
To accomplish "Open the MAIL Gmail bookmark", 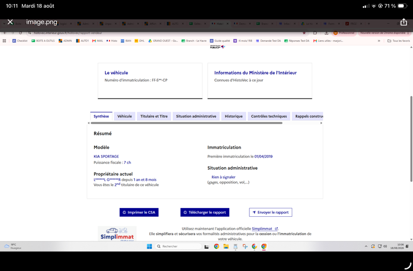I will click(98, 41).
